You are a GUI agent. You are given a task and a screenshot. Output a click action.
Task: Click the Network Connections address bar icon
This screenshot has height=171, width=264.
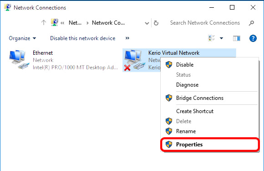[x=54, y=22]
